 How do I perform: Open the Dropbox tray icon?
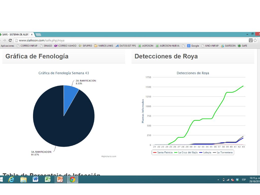coord(237,180)
